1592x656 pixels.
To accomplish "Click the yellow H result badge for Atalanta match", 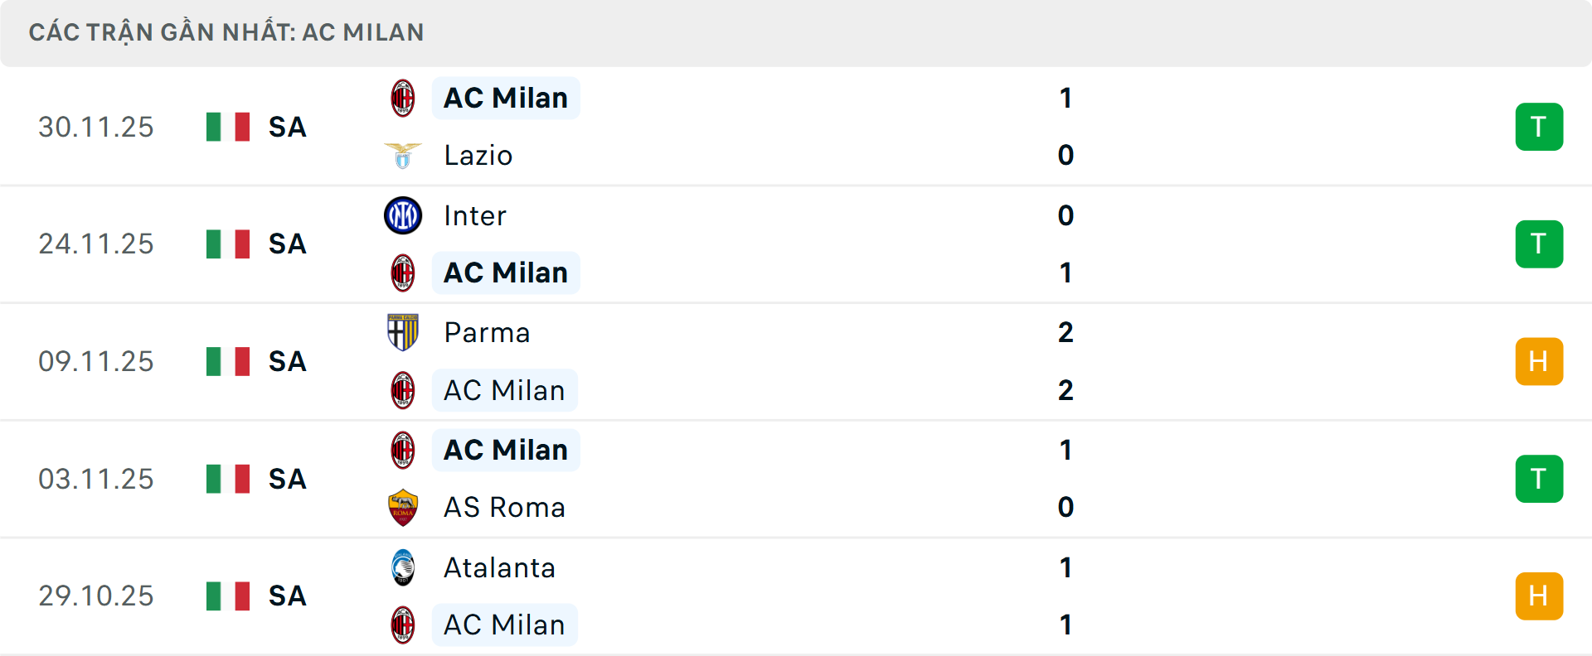I will pos(1539,596).
